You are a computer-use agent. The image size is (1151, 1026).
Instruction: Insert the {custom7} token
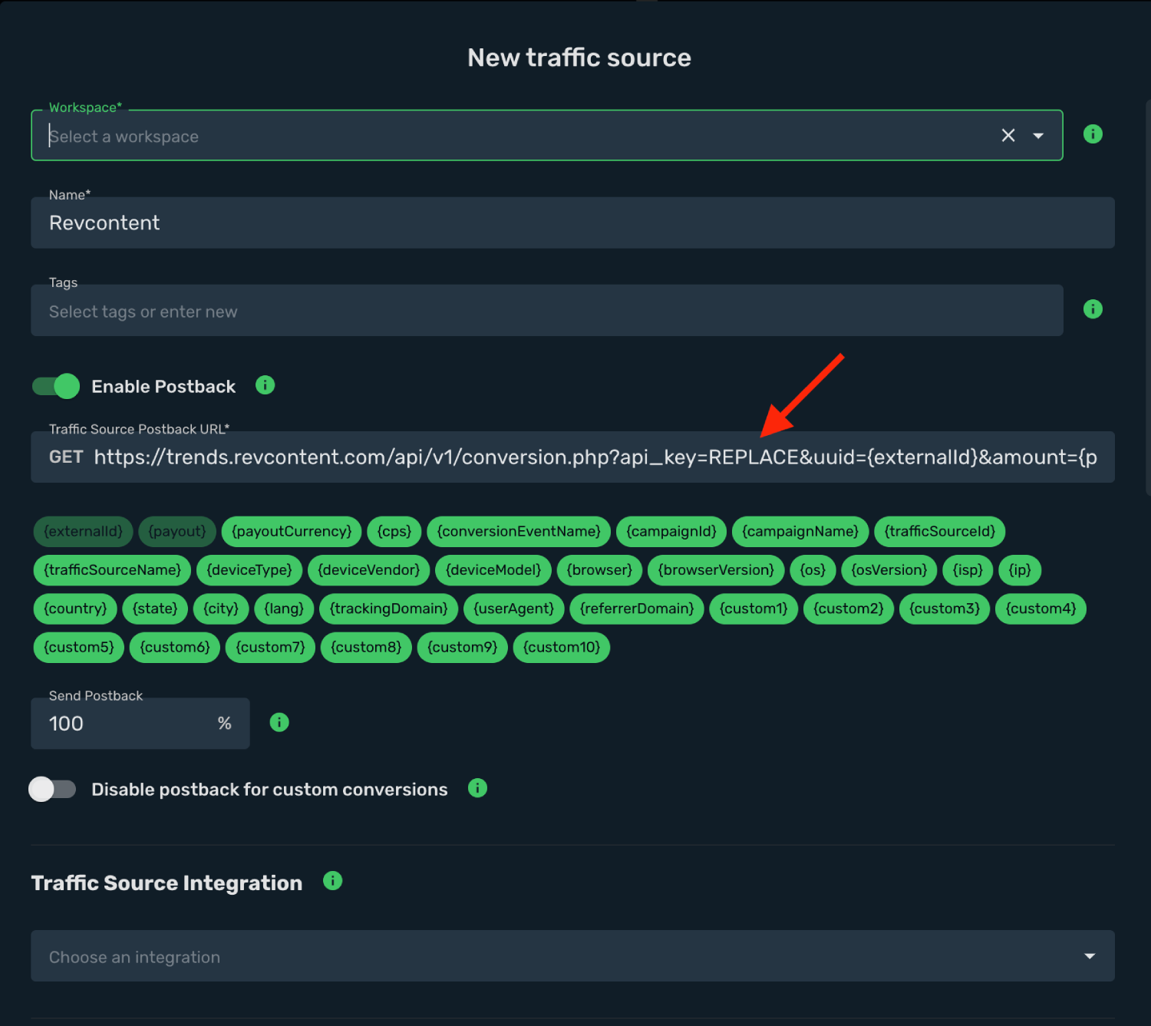click(x=270, y=647)
